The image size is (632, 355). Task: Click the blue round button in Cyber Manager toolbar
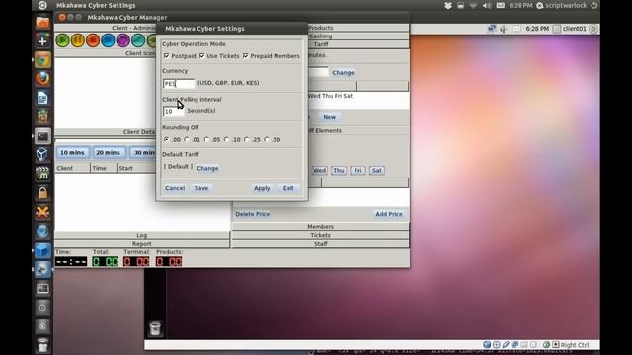(x=108, y=40)
